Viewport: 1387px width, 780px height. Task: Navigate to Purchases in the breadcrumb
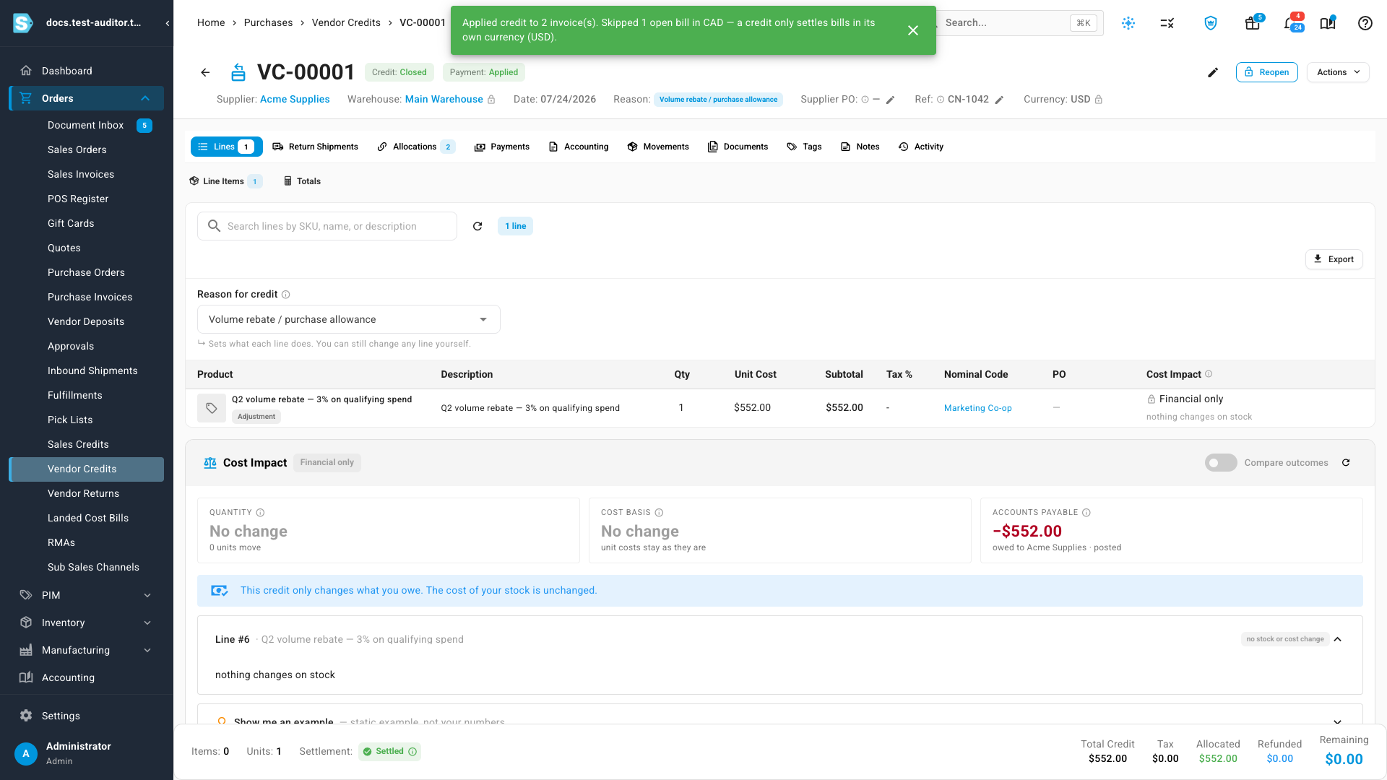[x=268, y=23]
